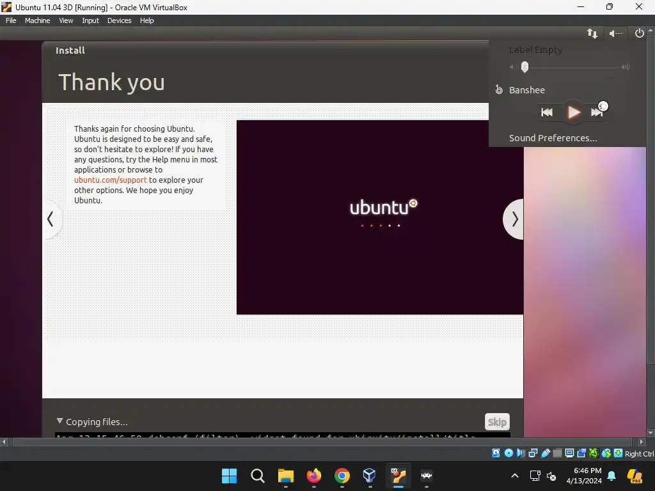Click the Banshee music note icon

coord(499,90)
